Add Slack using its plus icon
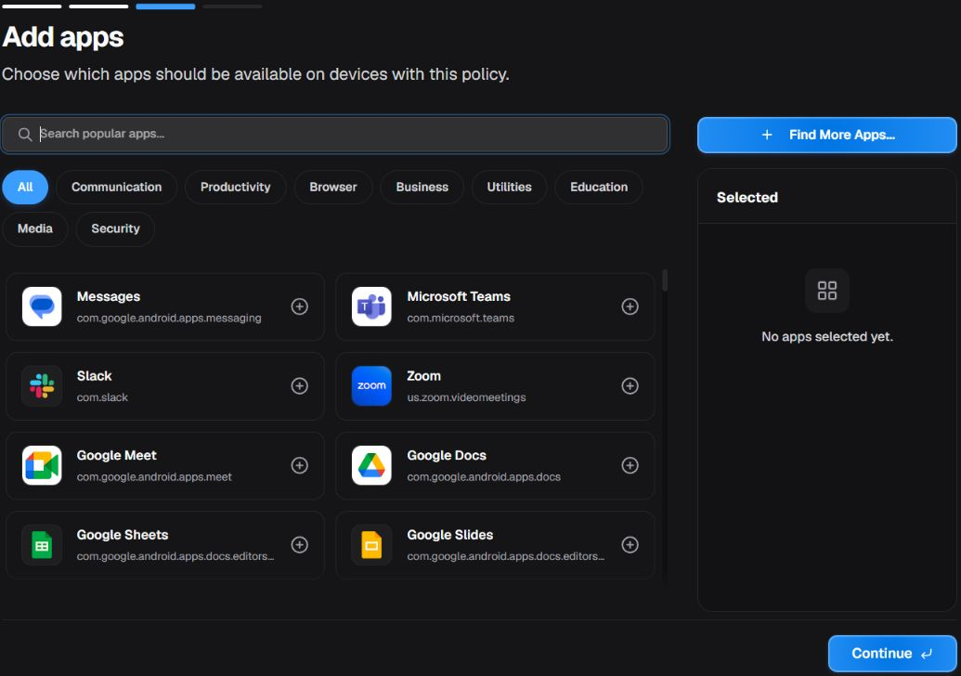 [x=299, y=386]
